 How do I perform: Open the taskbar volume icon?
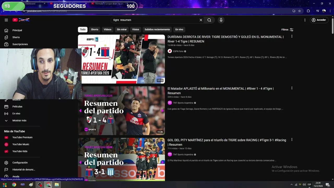[x=304, y=185]
